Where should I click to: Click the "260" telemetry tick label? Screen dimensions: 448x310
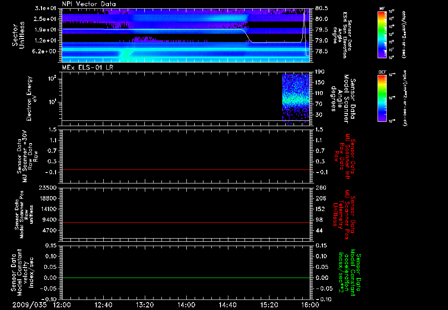pyautogui.click(x=320, y=187)
